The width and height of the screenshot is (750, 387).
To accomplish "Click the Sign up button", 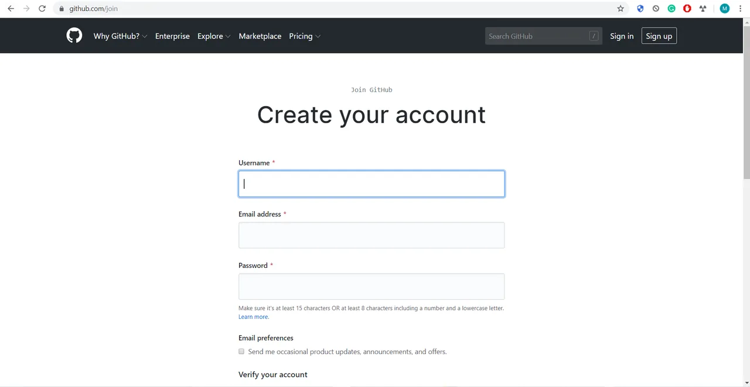I will (659, 36).
